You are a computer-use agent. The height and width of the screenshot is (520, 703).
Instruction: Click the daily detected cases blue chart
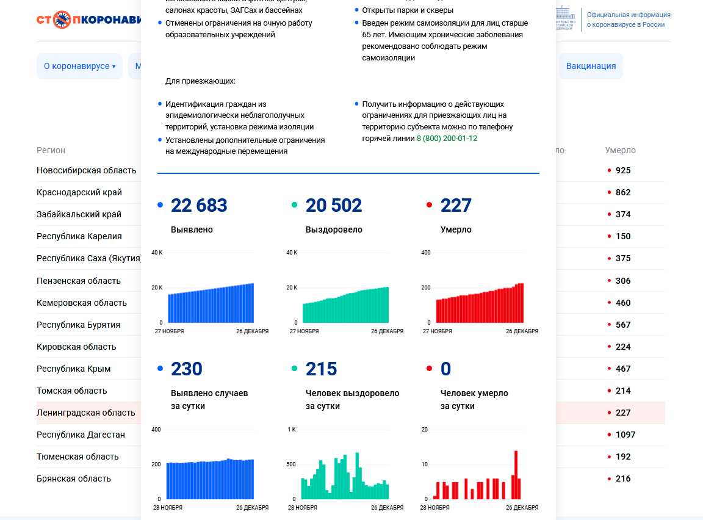click(211, 479)
